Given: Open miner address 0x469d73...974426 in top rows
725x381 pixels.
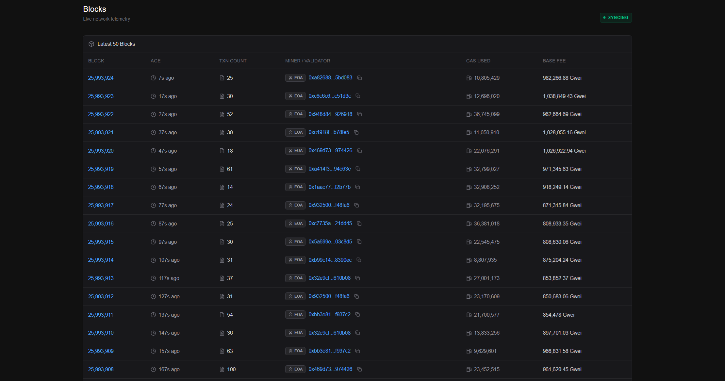Looking at the screenshot, I should (x=330, y=151).
